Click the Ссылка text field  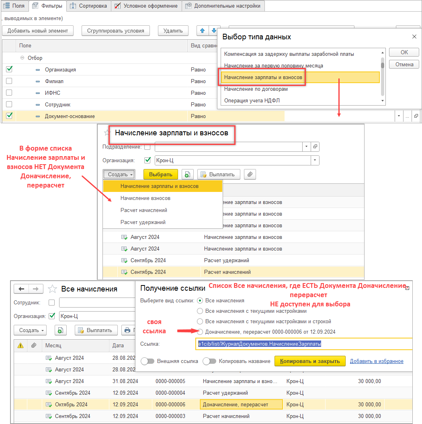pos(304,344)
